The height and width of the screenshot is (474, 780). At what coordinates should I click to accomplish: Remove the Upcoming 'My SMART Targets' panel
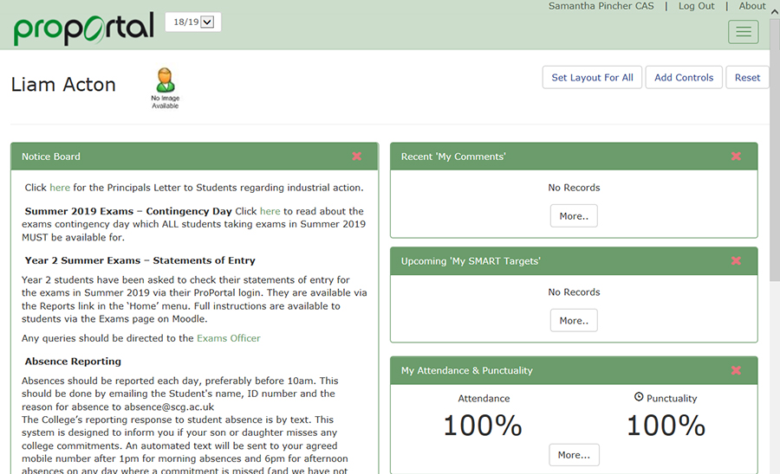pyautogui.click(x=736, y=261)
